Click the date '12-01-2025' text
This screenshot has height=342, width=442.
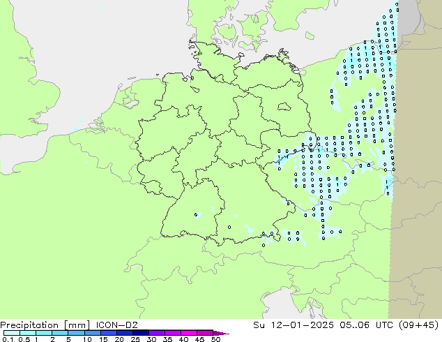tap(302, 325)
